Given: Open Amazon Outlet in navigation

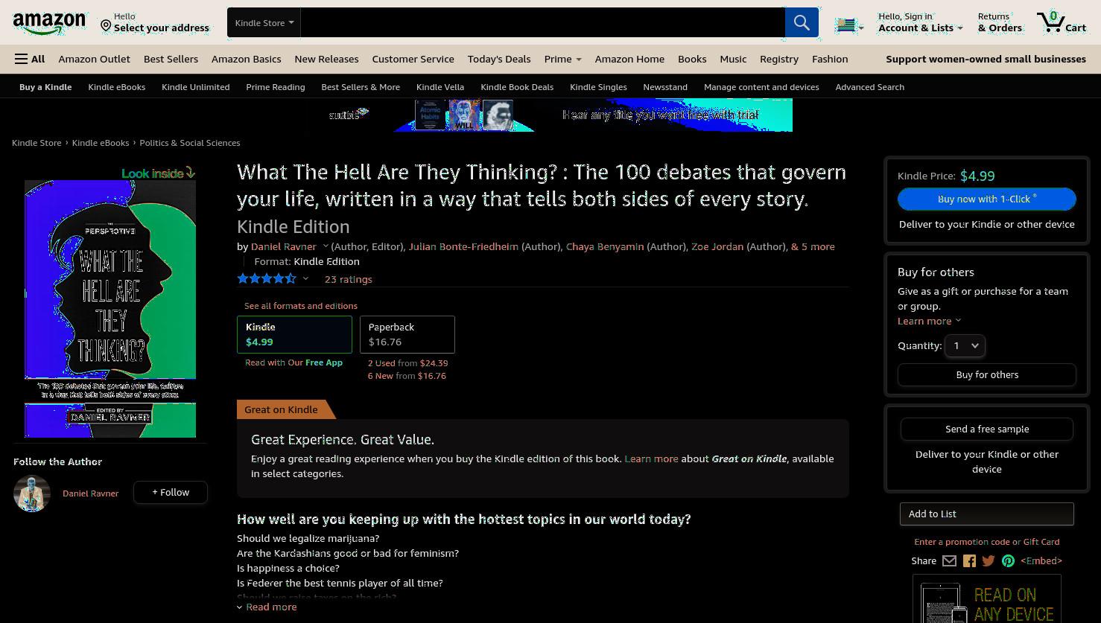Looking at the screenshot, I should pos(94,59).
